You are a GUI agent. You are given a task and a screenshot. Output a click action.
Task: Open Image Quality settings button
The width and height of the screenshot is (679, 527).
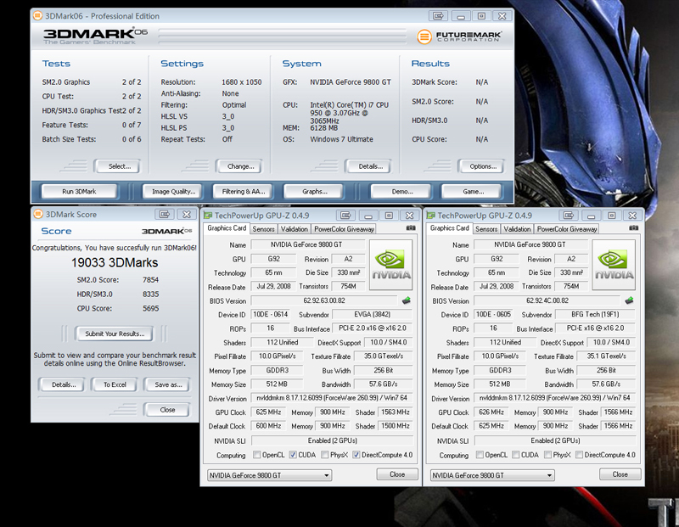174,192
